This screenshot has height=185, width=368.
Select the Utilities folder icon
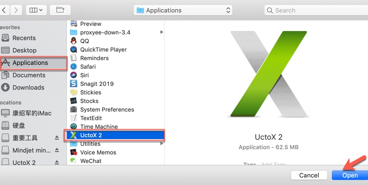pos(74,144)
